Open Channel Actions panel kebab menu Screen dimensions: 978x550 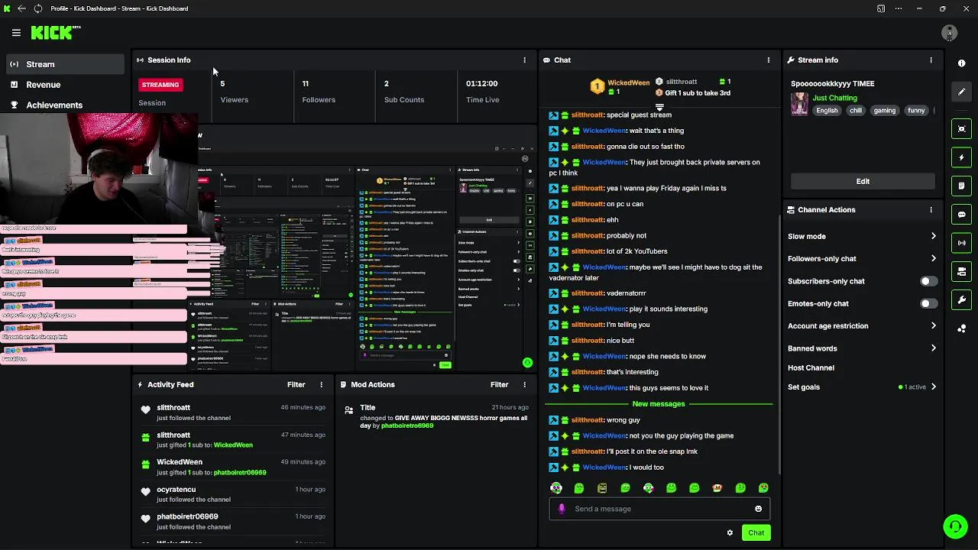pyautogui.click(x=931, y=209)
